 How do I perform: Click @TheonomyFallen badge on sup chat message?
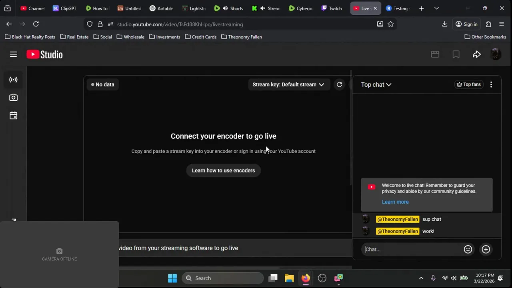click(x=397, y=219)
